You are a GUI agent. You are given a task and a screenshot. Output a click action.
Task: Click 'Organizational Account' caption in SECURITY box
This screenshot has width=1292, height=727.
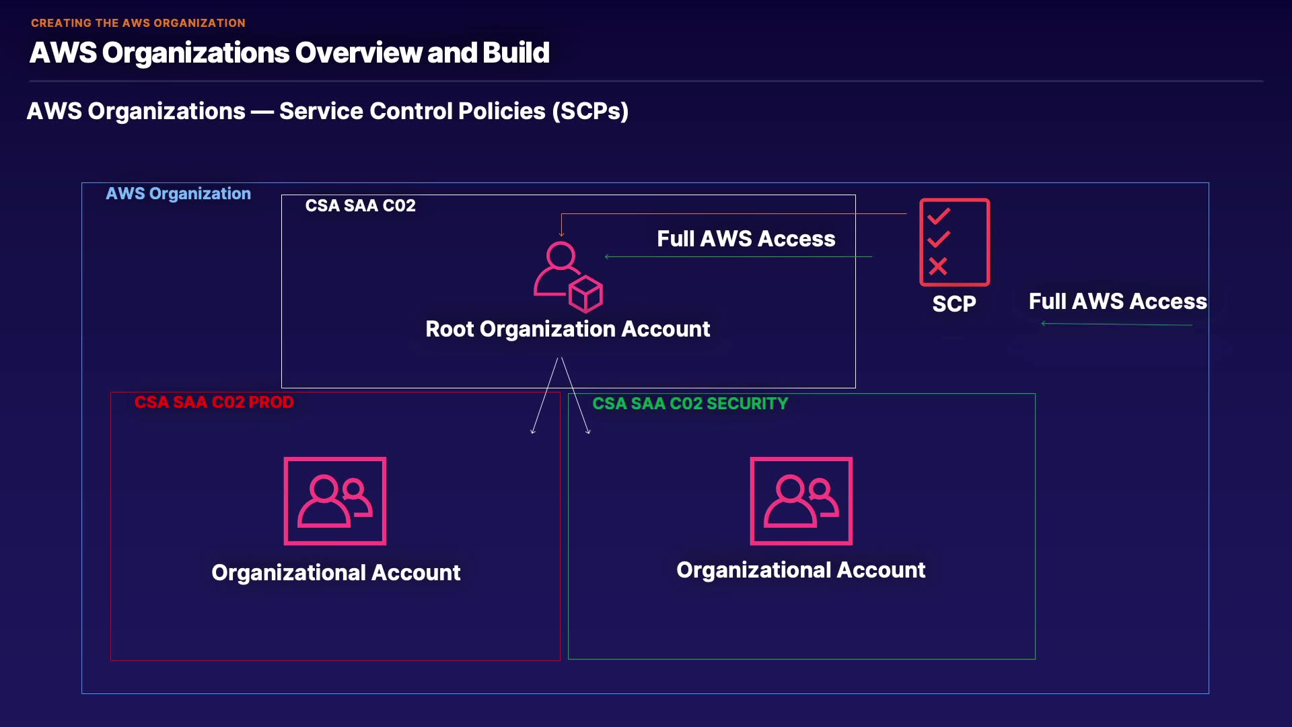pyautogui.click(x=801, y=570)
